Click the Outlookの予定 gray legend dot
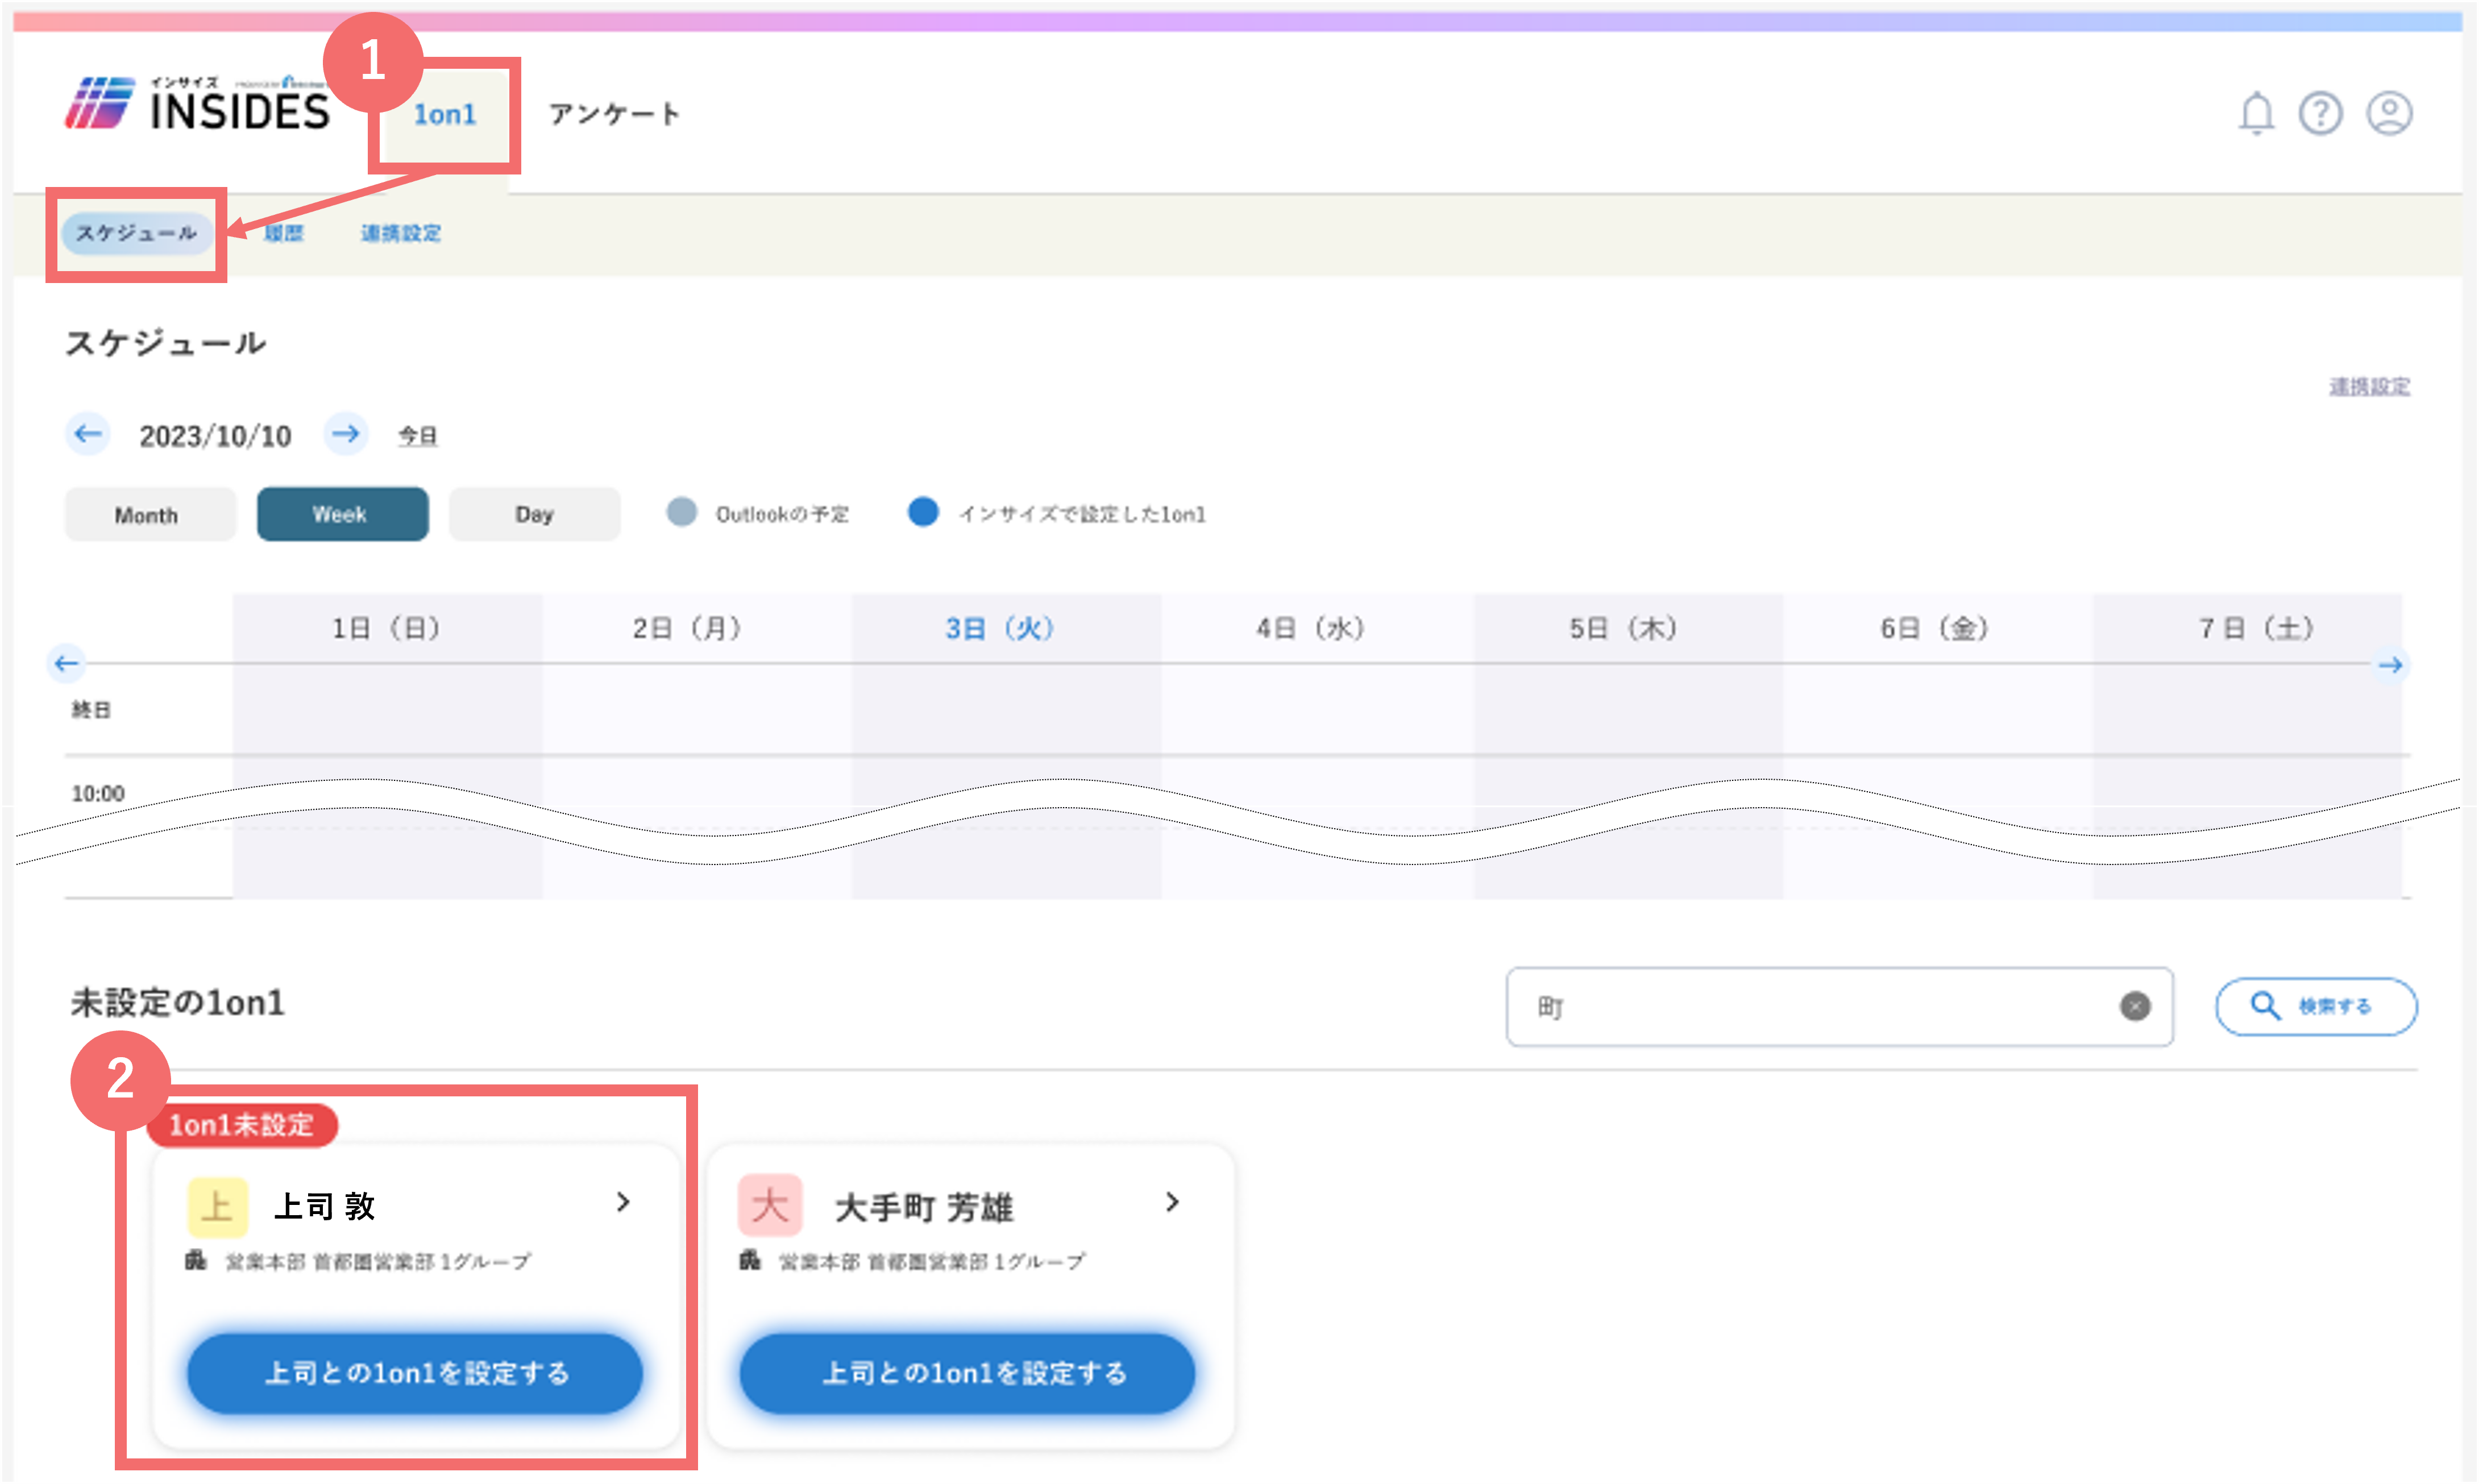The width and height of the screenshot is (2479, 1484). click(682, 512)
